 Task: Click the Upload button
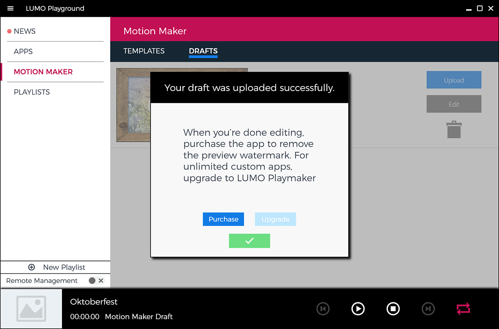(x=454, y=80)
